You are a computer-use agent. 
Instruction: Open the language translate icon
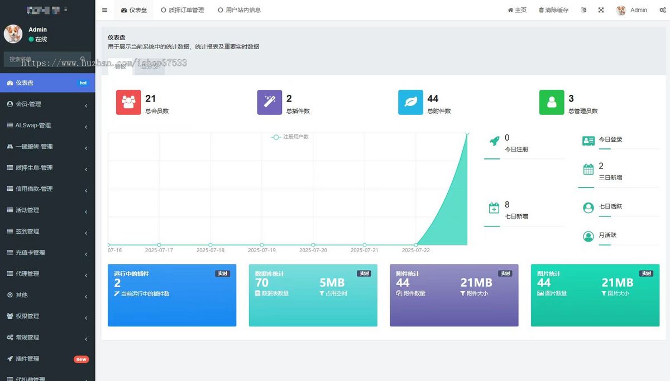(583, 10)
